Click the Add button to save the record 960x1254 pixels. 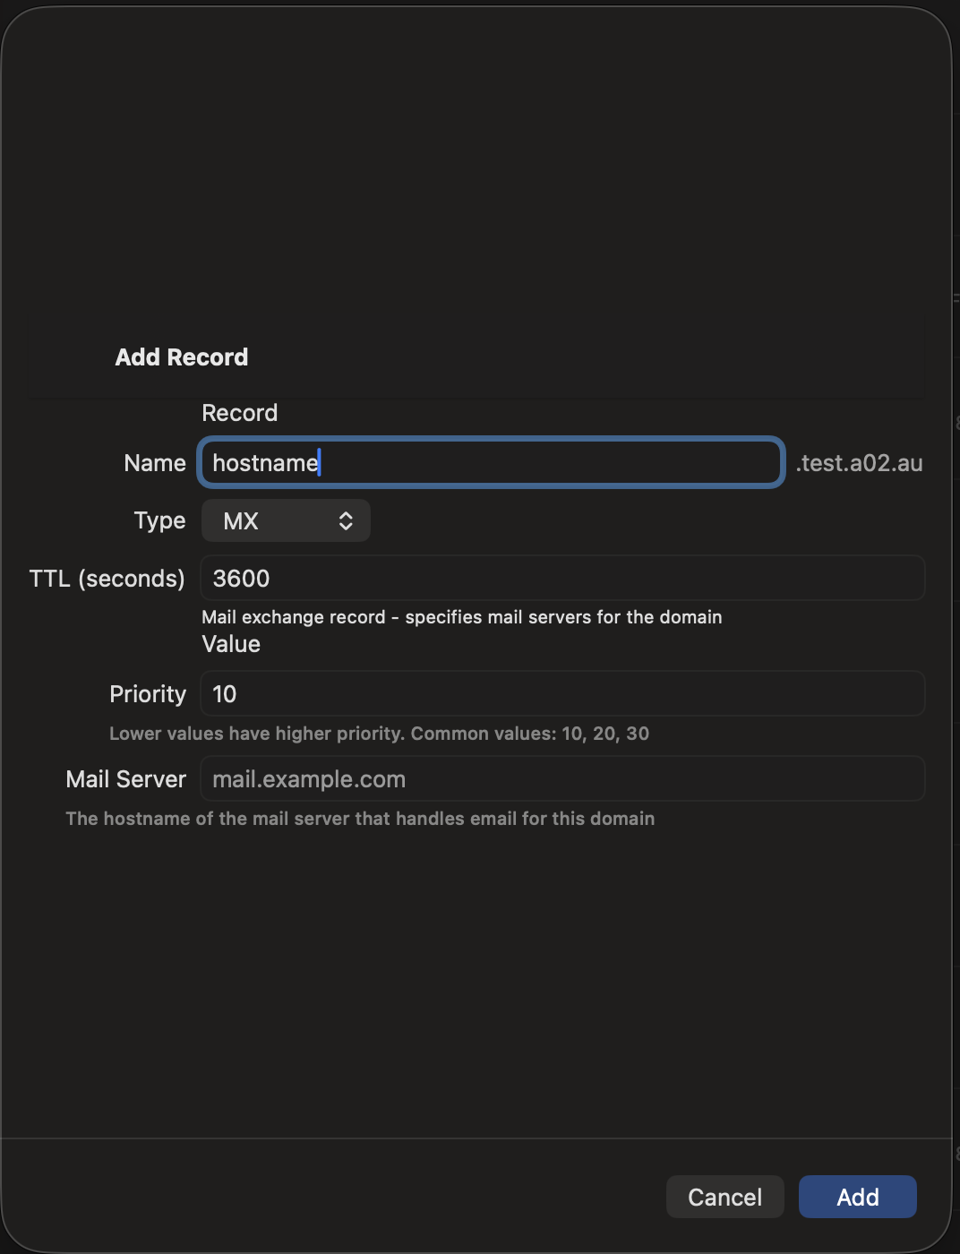tap(856, 1197)
